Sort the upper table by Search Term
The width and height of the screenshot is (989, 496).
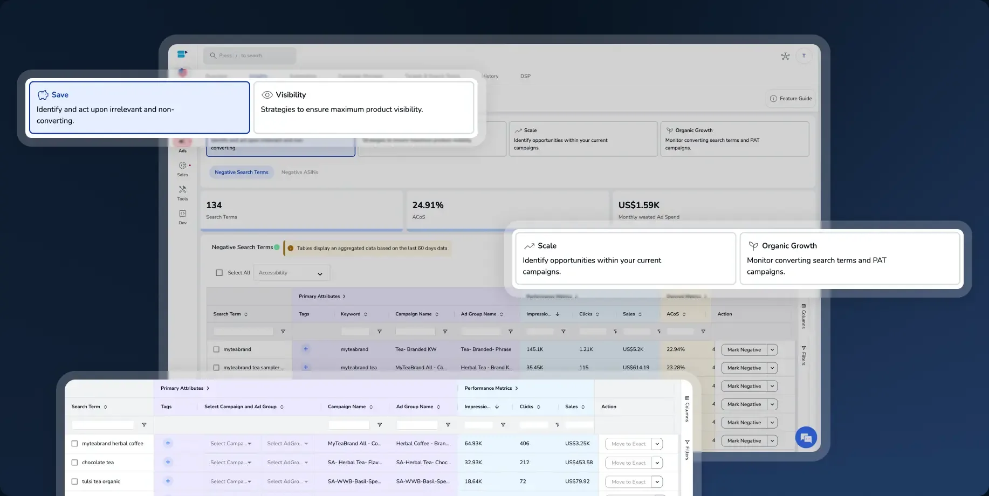click(x=246, y=314)
